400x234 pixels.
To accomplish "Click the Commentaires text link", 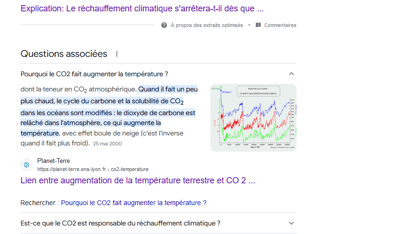I will [x=280, y=25].
